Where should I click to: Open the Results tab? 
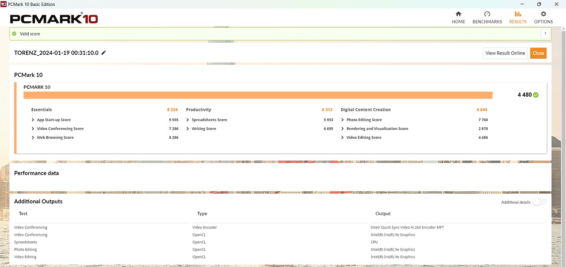coord(518,18)
